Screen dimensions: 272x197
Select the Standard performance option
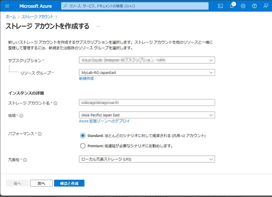83,136
